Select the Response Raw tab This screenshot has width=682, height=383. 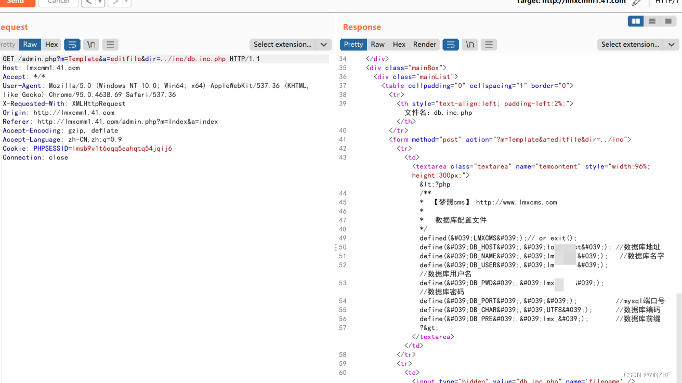click(378, 45)
